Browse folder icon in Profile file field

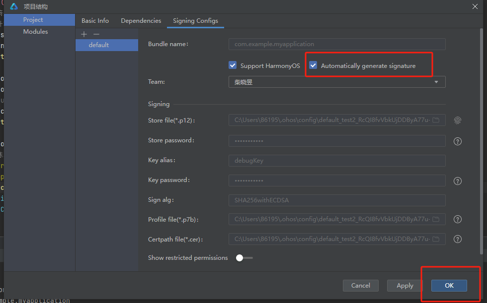click(436, 219)
